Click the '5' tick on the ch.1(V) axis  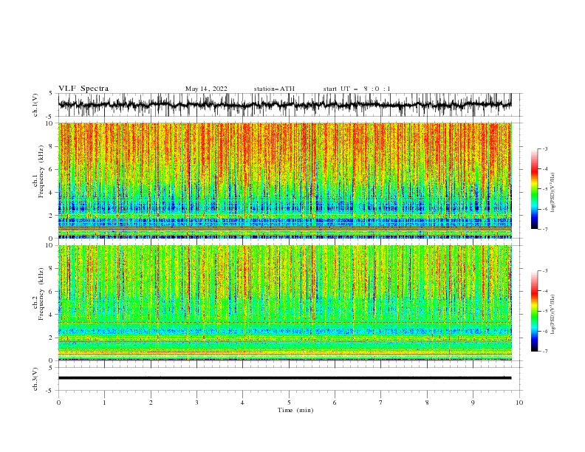52,93
